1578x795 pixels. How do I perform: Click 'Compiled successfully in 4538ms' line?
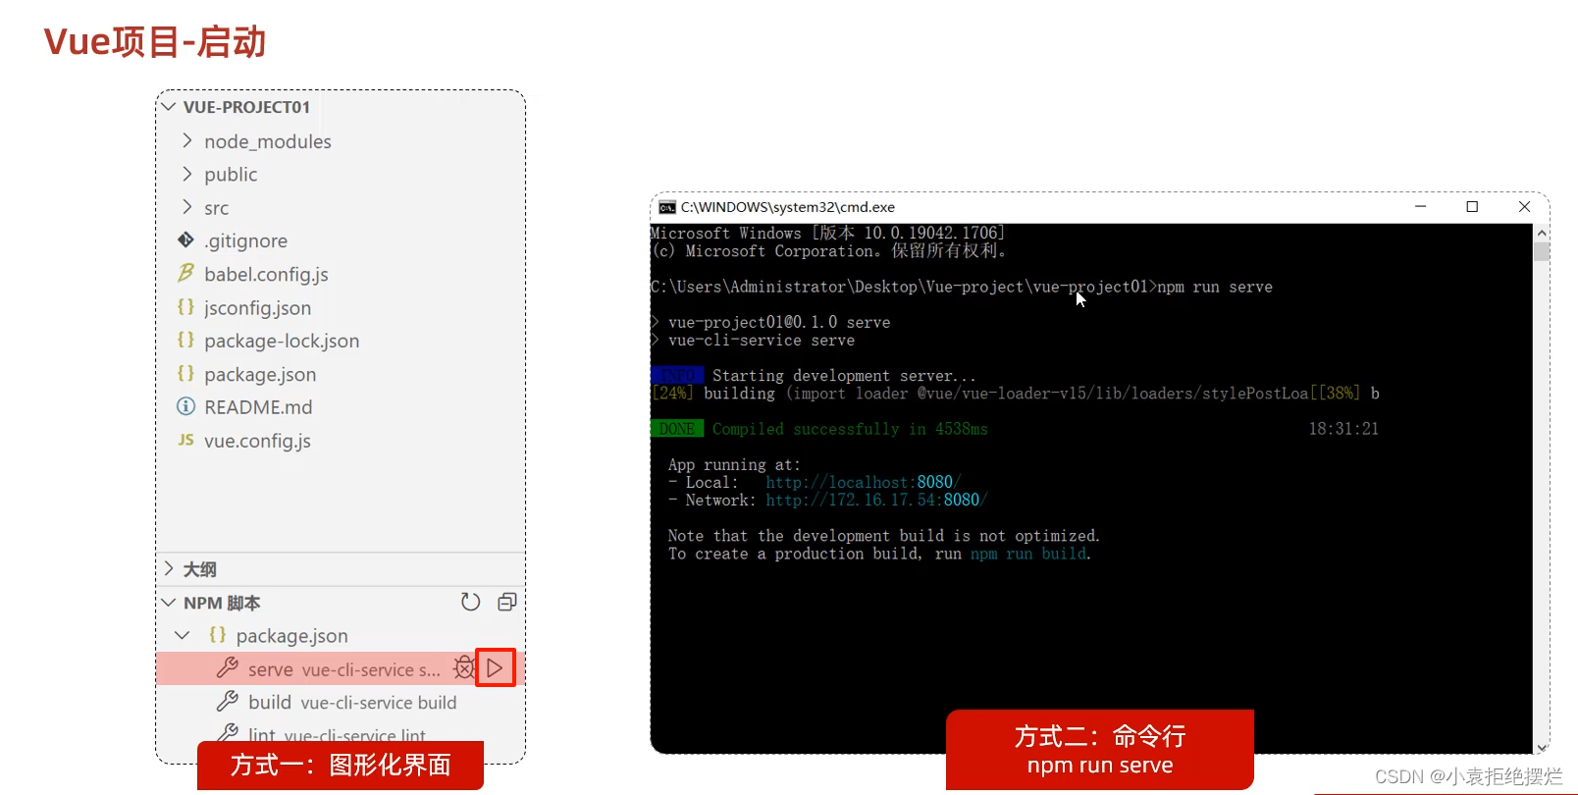click(850, 429)
